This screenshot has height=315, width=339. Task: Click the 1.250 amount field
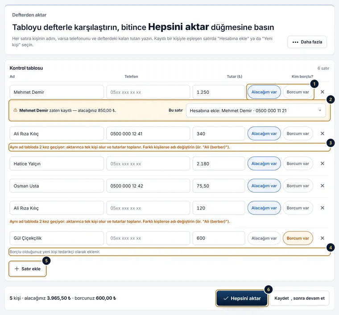pyautogui.click(x=219, y=92)
